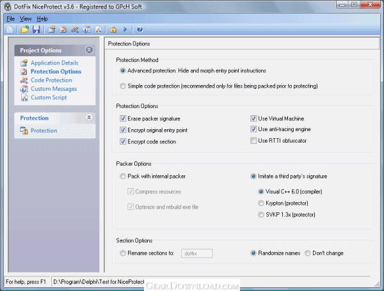Click the icon beside Custom Messages in sidebar
Image resolution: width=384 pixels, height=291 pixels.
pos(24,89)
